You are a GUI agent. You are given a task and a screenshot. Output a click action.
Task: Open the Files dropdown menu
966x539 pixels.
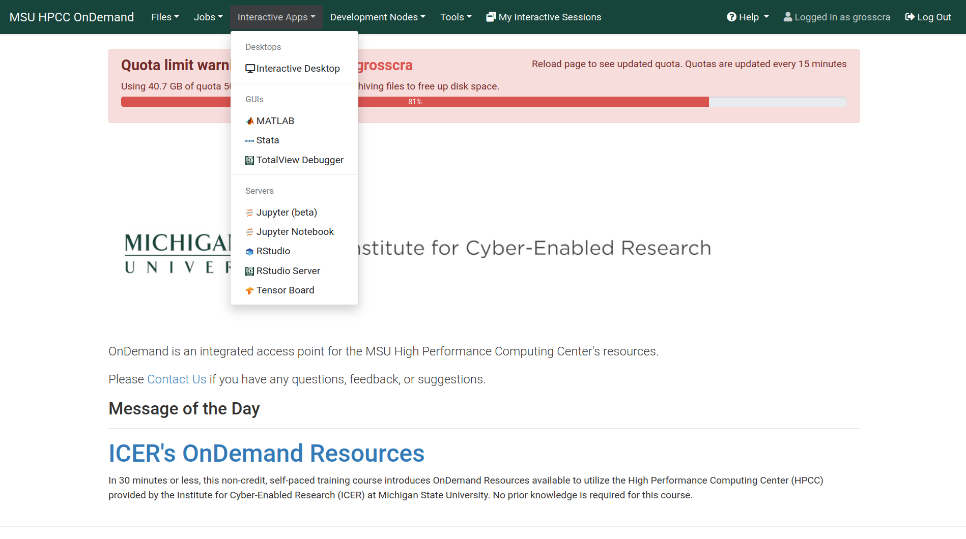click(165, 17)
